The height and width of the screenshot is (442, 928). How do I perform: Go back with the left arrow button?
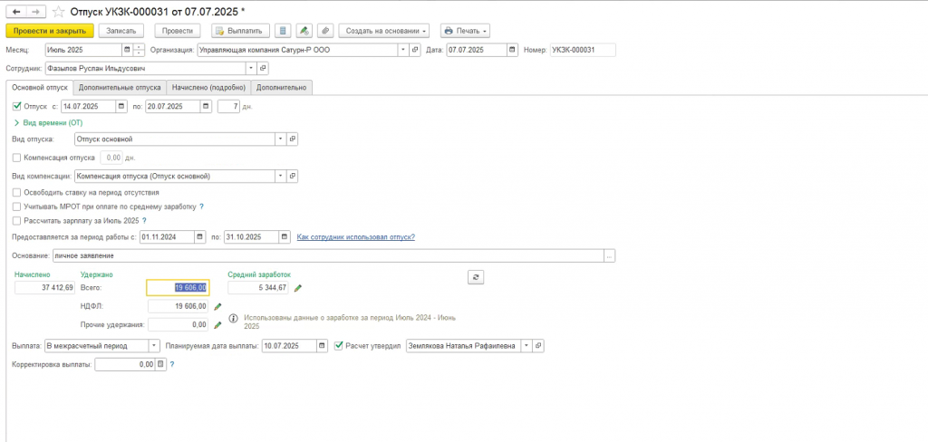click(16, 11)
